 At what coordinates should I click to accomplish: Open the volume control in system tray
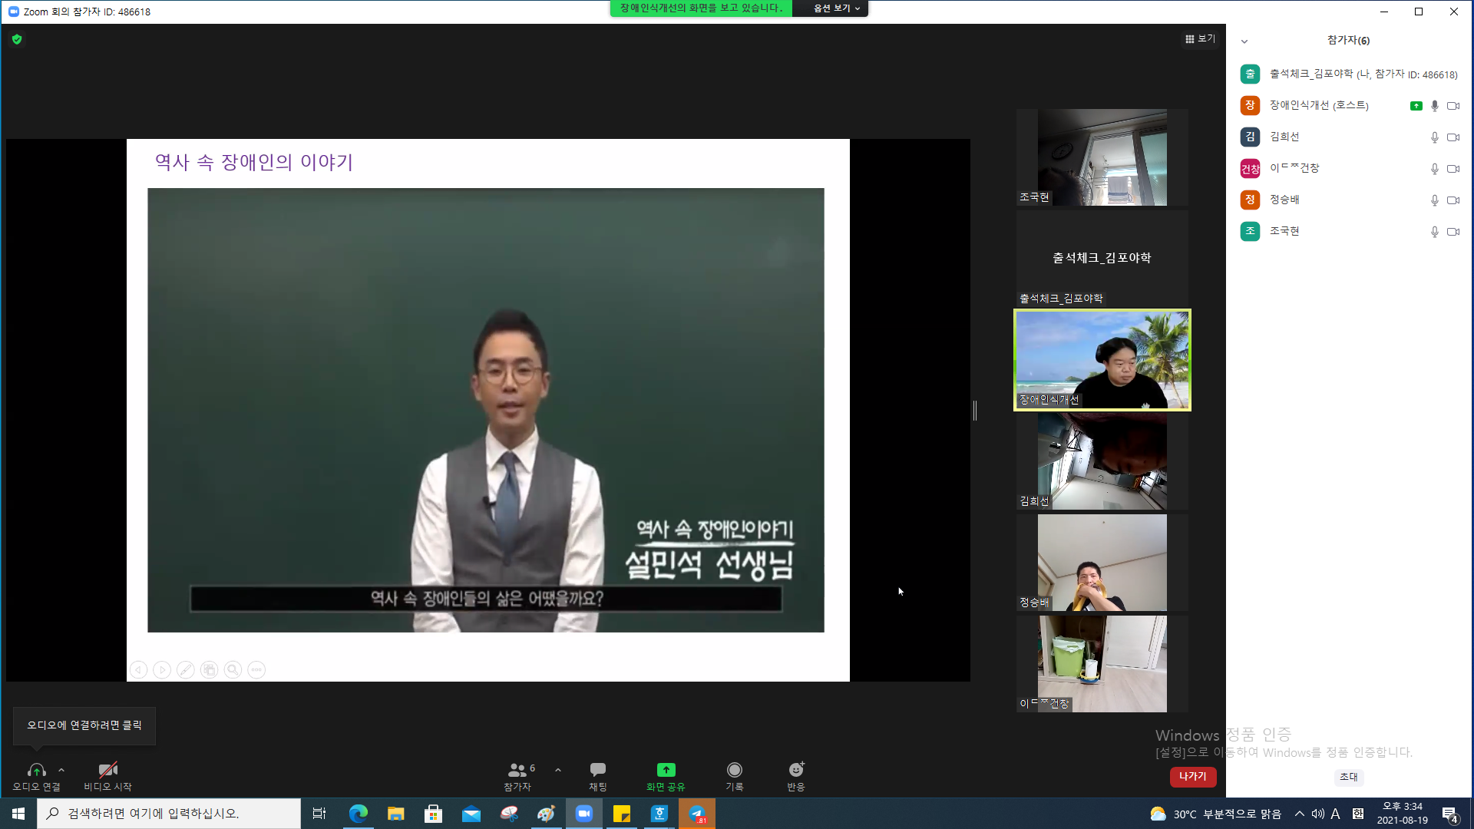point(1318,814)
